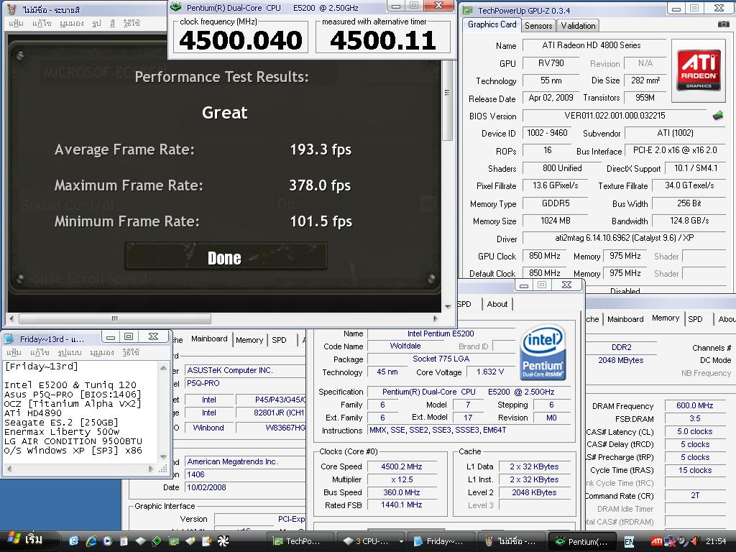Open the SPD tab in right CPU-Z window
This screenshot has height=552, width=736.
pyautogui.click(x=695, y=319)
